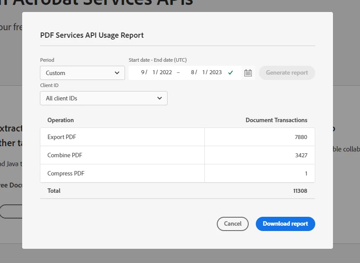Select the end date year 2023

coord(215,72)
